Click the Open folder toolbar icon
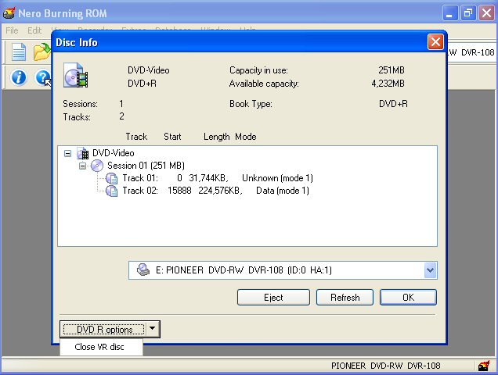The height and width of the screenshot is (375, 498). coord(42,52)
